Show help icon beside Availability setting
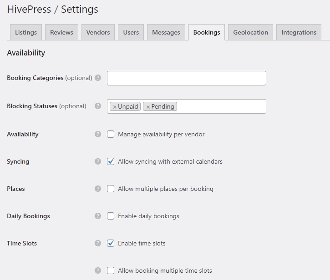 [98, 134]
